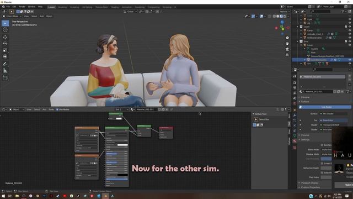The image size is (353, 199).
Task: Activate the Select Box tool in viewport toolbar
Action: (x=5, y=23)
